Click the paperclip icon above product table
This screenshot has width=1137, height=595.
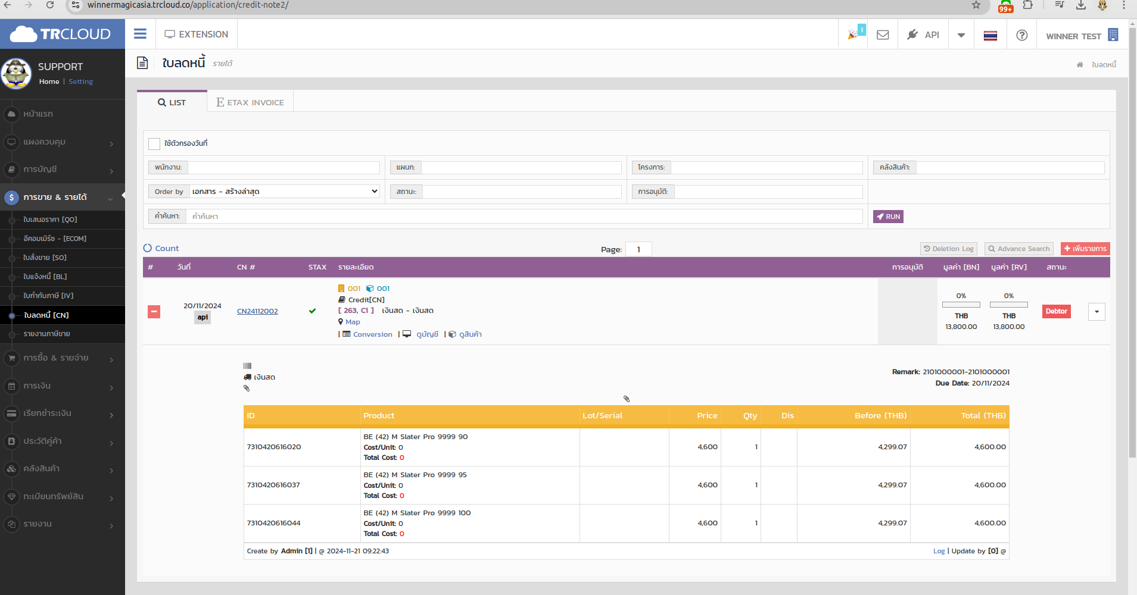pos(627,399)
